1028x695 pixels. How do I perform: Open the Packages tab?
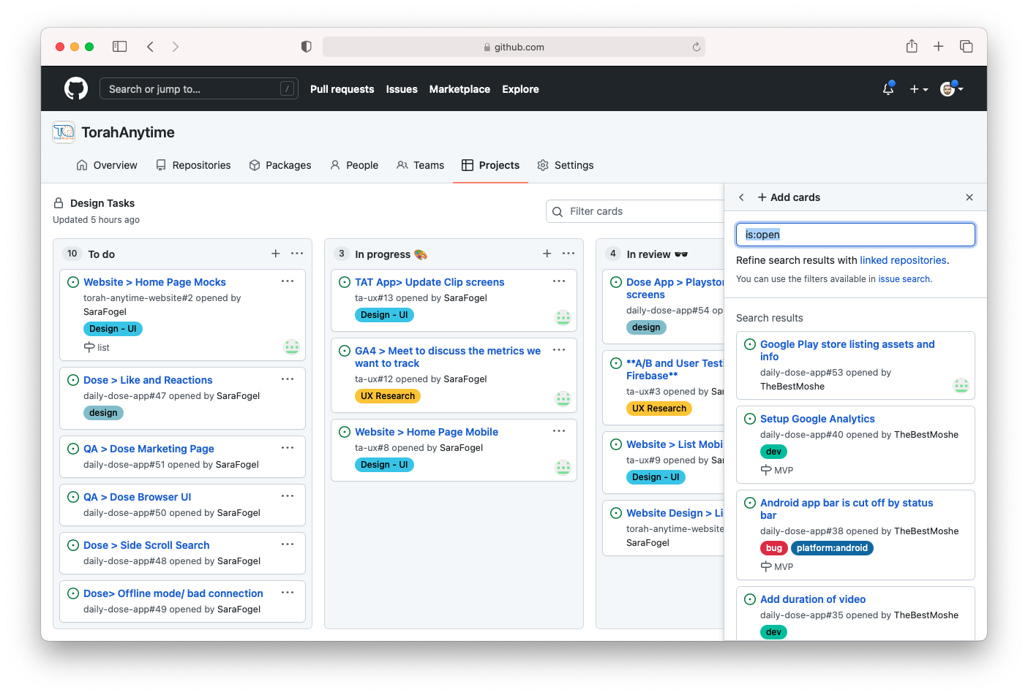tap(280, 165)
